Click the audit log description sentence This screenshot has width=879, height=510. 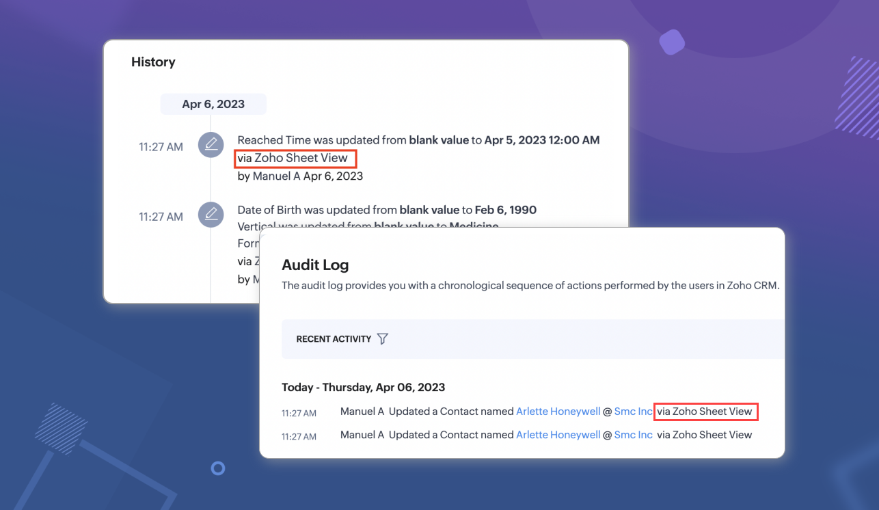click(x=530, y=286)
